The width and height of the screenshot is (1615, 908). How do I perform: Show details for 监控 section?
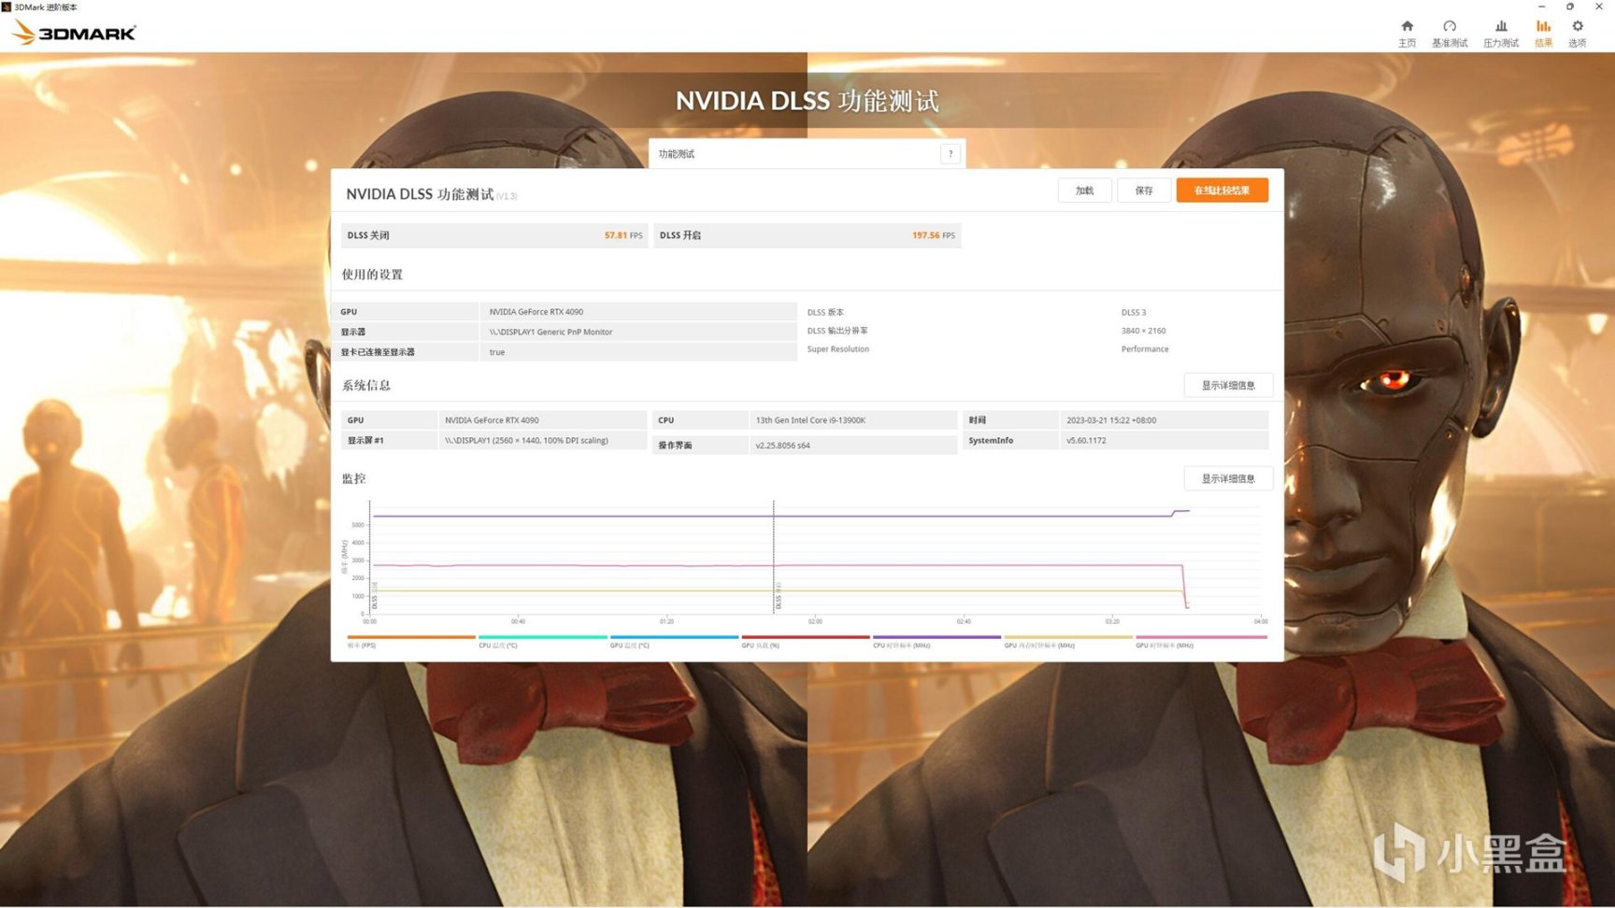coord(1228,479)
